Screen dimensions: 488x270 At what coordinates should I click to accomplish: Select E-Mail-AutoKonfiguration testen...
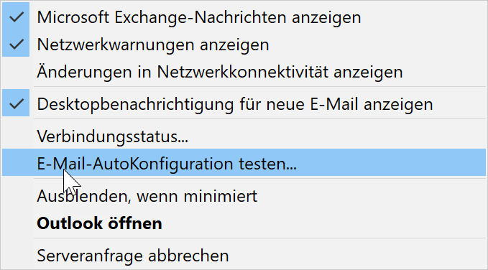pos(244,162)
